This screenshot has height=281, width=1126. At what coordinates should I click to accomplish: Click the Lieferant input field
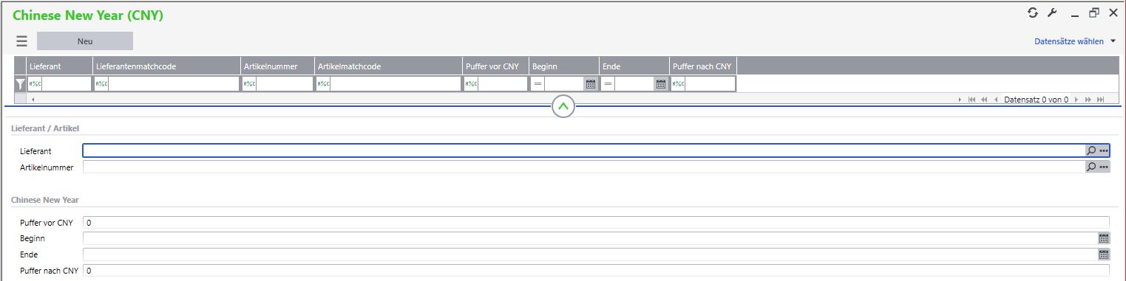[583, 150]
